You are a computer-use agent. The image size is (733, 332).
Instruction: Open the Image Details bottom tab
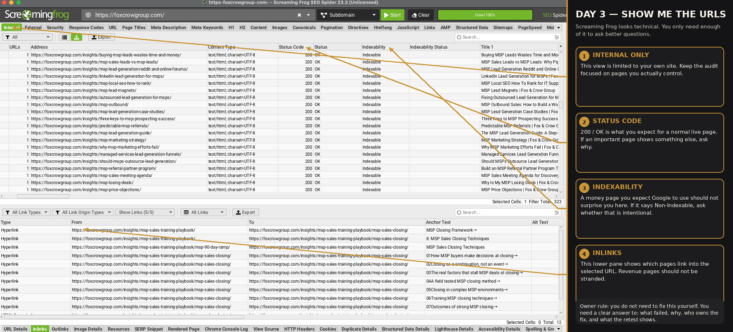coord(88,329)
